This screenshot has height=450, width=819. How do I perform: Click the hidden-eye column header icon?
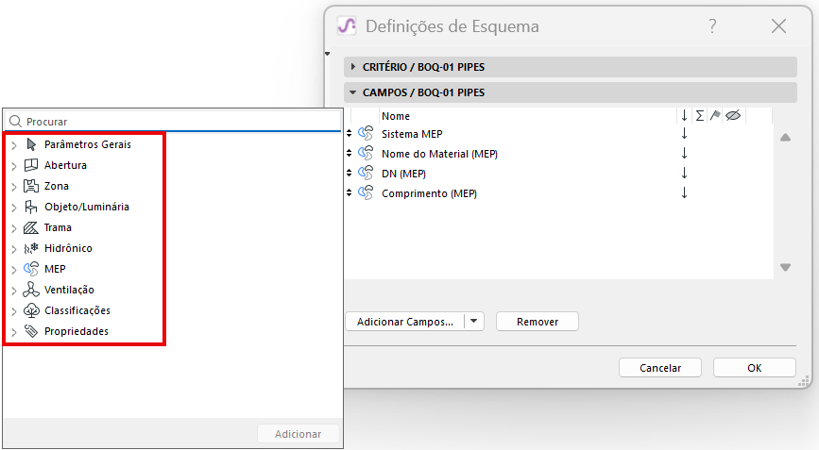click(x=733, y=115)
